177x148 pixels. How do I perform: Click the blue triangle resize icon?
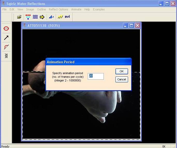pos(51,17)
